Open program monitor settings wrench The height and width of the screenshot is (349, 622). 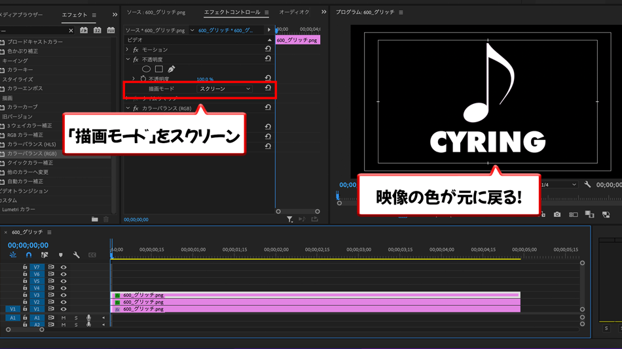[587, 185]
